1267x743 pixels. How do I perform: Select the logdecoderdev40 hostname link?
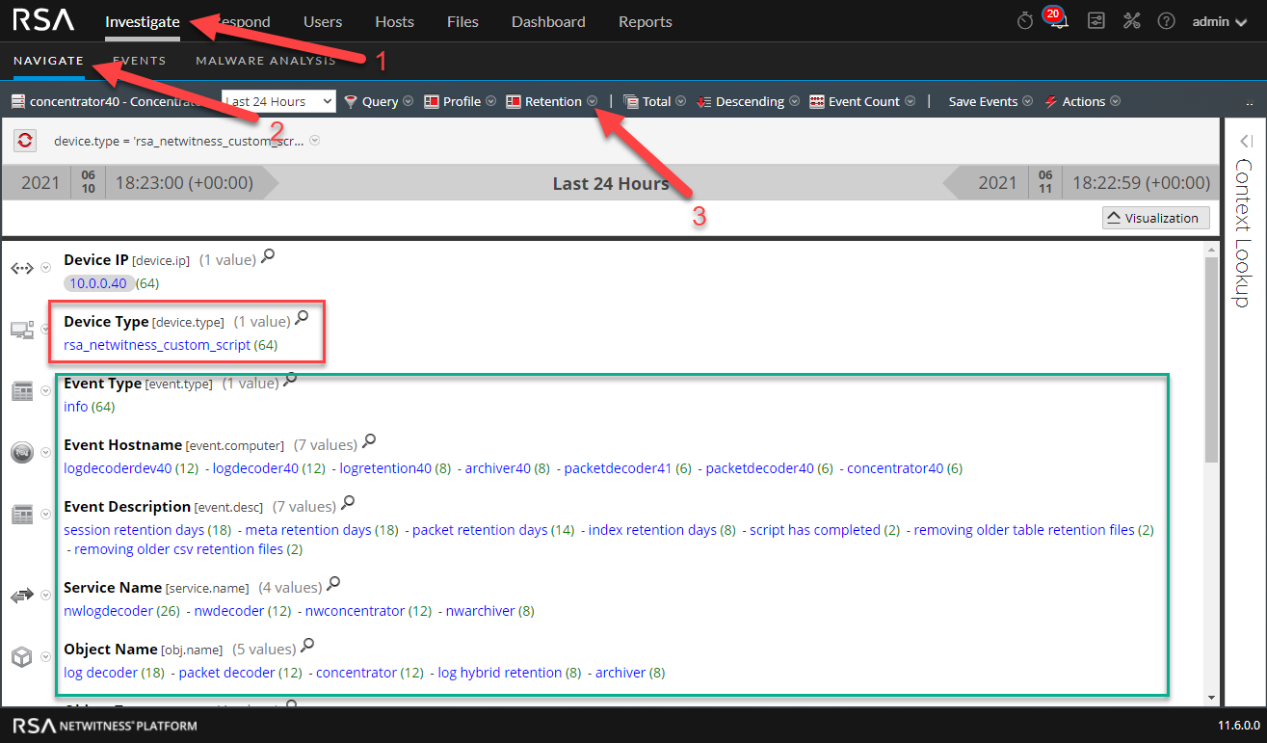(118, 468)
